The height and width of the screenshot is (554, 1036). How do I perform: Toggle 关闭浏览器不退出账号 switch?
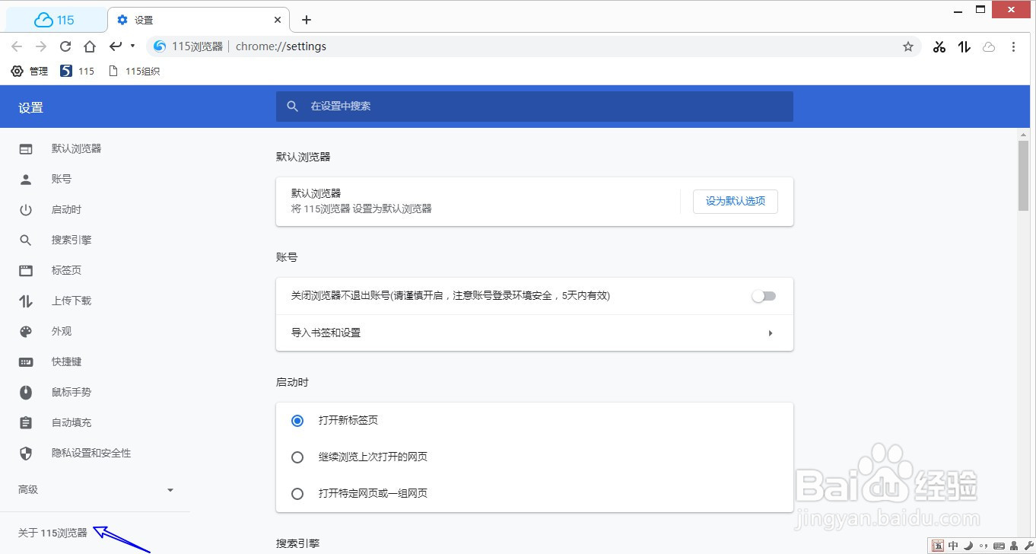tap(764, 296)
